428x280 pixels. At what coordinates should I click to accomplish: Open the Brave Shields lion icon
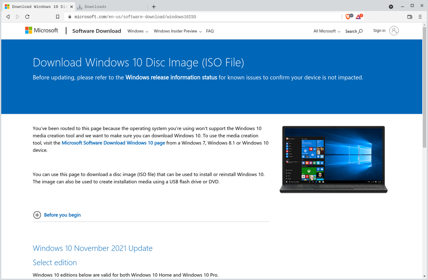(x=348, y=17)
